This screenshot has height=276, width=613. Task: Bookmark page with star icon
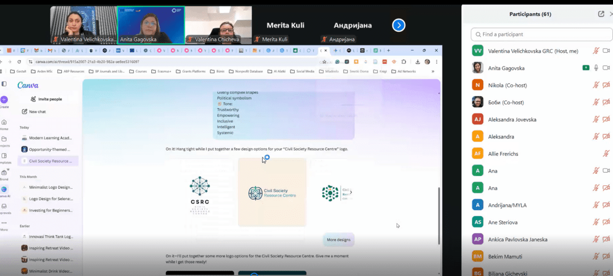[x=324, y=61]
